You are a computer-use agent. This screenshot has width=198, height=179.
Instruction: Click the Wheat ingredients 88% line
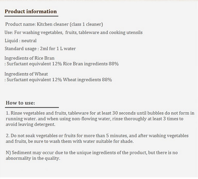click(58, 80)
